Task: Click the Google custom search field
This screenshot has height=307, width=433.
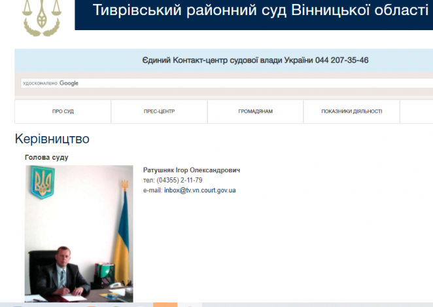Action: [227, 83]
